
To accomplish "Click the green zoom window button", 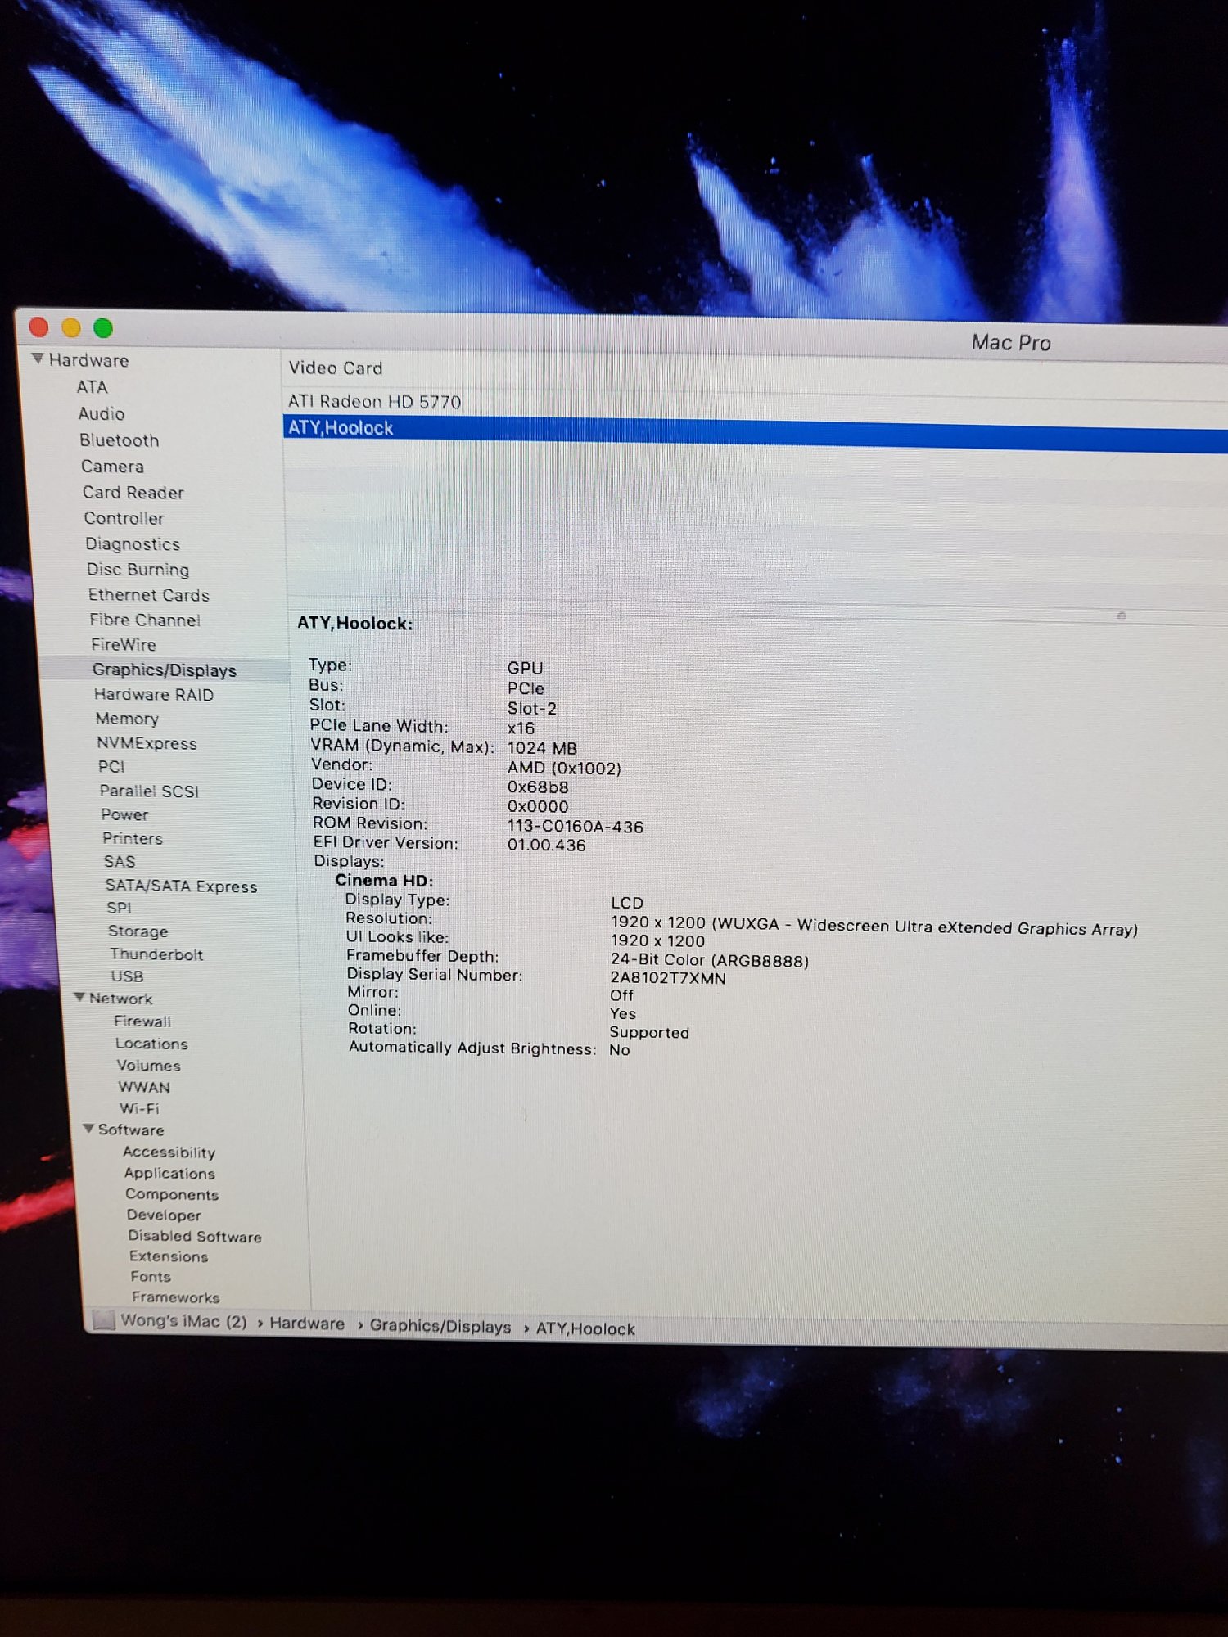I will click(103, 329).
